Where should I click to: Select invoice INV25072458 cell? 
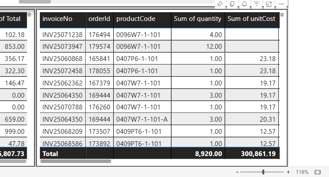(63, 71)
